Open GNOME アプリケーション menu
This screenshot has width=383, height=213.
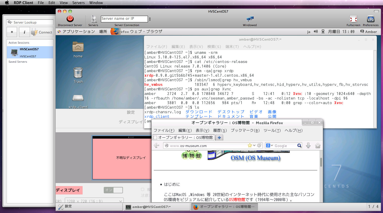pyautogui.click(x=79, y=31)
